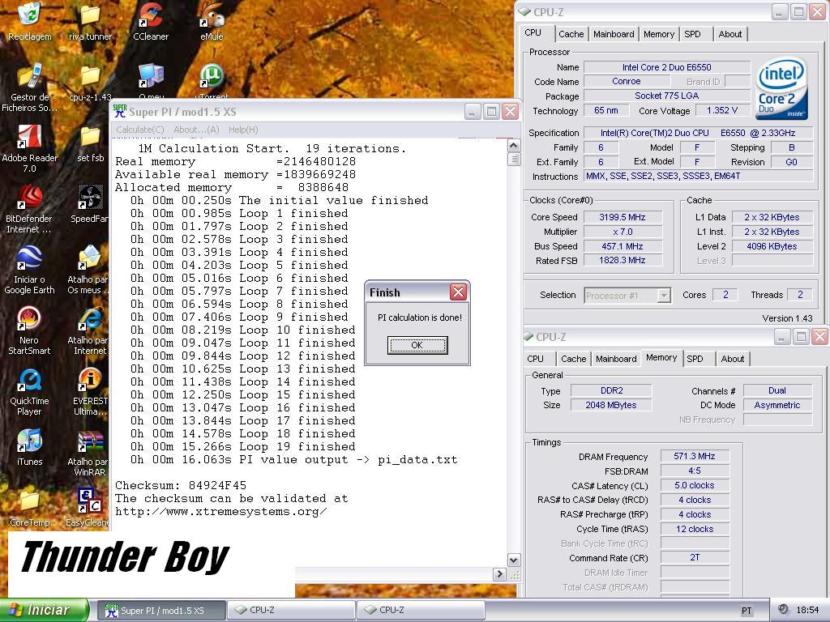The width and height of the screenshot is (830, 622).
Task: Activate the second CPU-Z taskbar button
Action: tap(421, 611)
